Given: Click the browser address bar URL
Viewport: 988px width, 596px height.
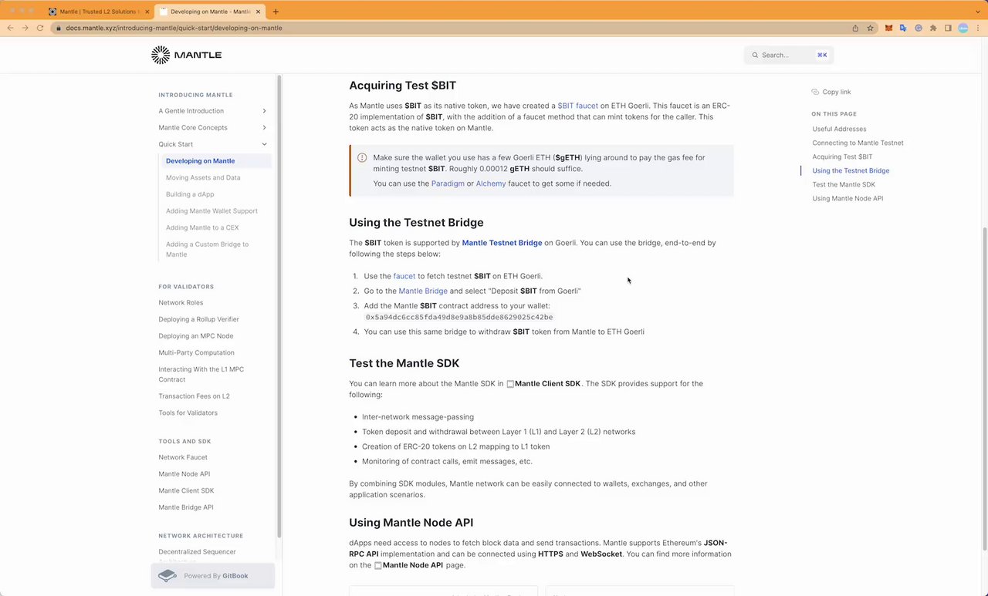Looking at the screenshot, I should click(174, 28).
